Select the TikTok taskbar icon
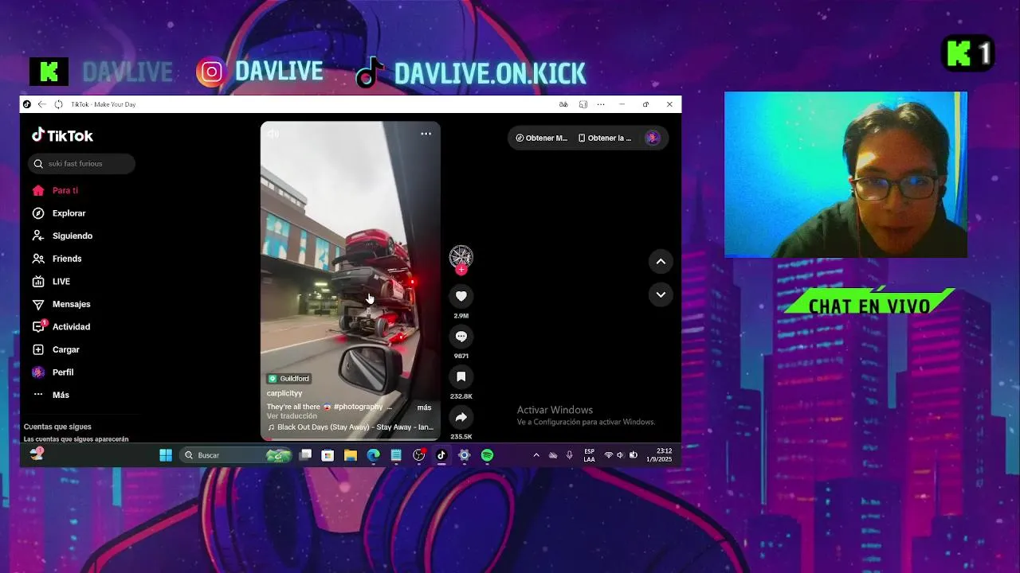The height and width of the screenshot is (573, 1020). pyautogui.click(x=441, y=455)
